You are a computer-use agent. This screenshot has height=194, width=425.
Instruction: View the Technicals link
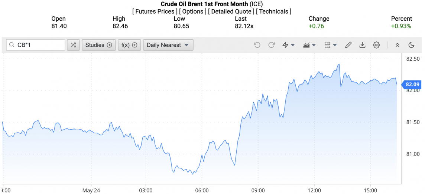(274, 11)
